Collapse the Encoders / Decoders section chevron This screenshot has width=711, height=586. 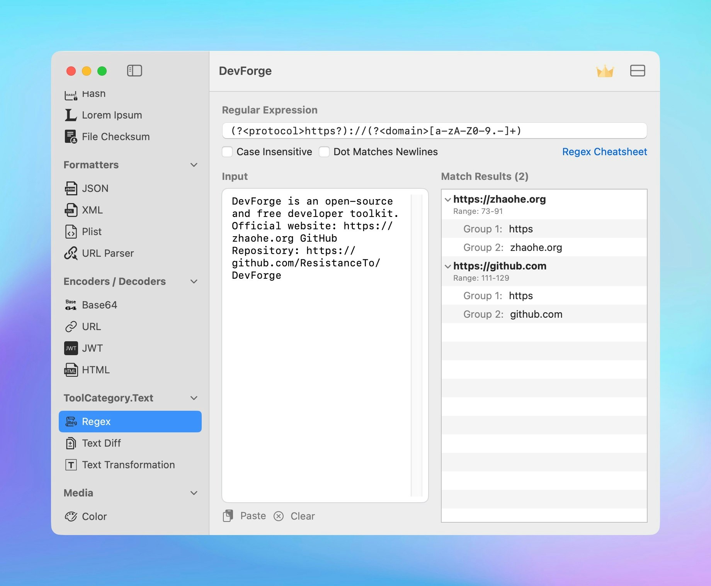coord(194,281)
